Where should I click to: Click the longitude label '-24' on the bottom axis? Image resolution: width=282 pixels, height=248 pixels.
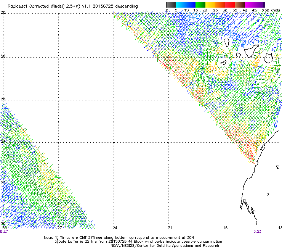[114, 228]
